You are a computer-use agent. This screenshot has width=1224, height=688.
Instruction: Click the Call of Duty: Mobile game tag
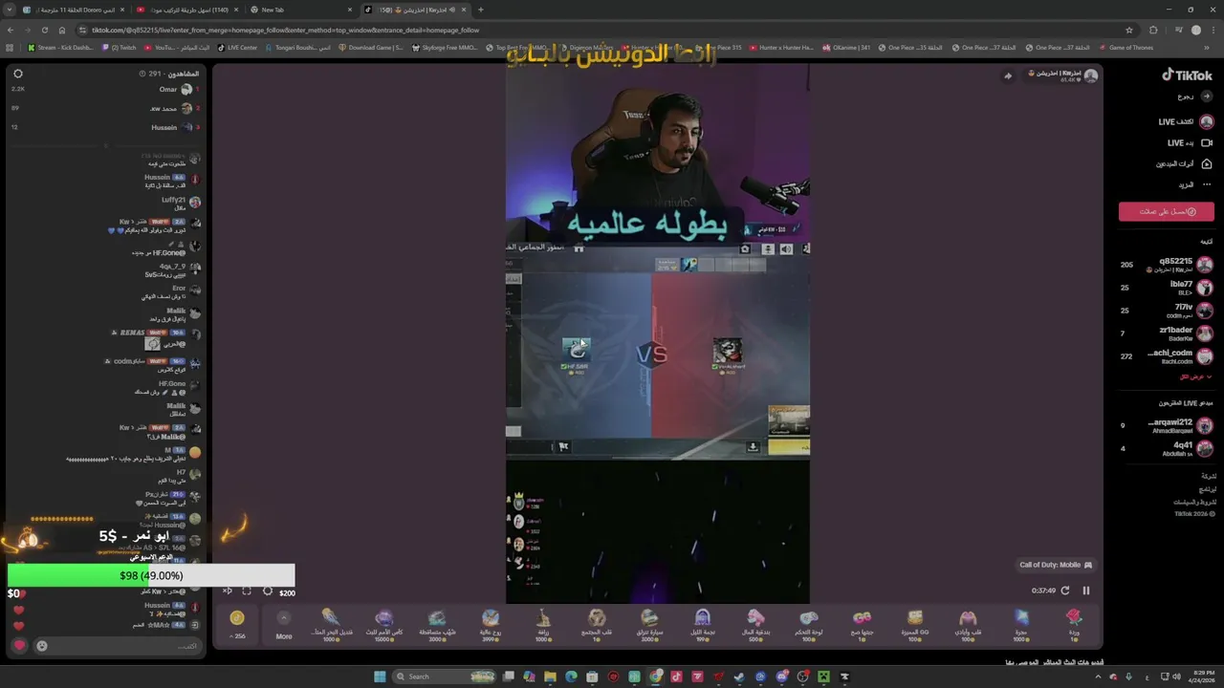click(1056, 565)
